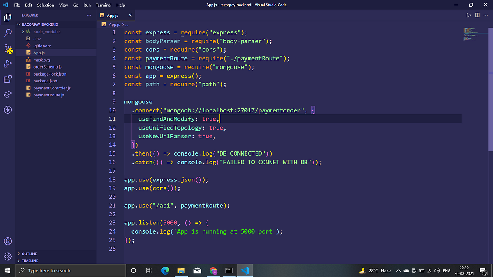Screen dimensions: 493x277
Task: Run App.js with the play button
Action: point(469,15)
